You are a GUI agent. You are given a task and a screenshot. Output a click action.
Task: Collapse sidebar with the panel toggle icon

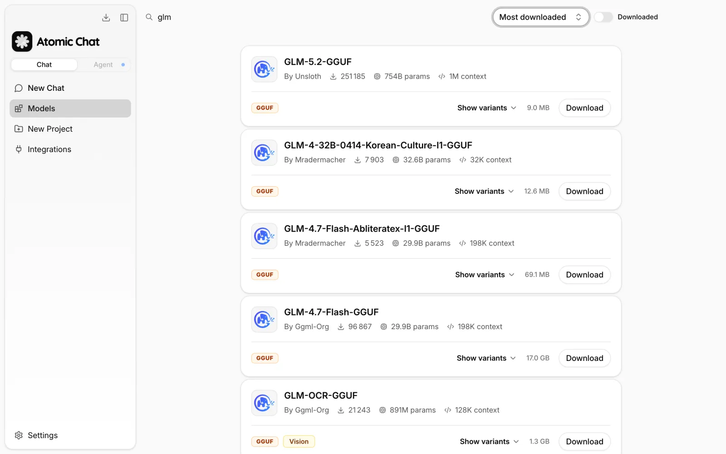coord(124,18)
